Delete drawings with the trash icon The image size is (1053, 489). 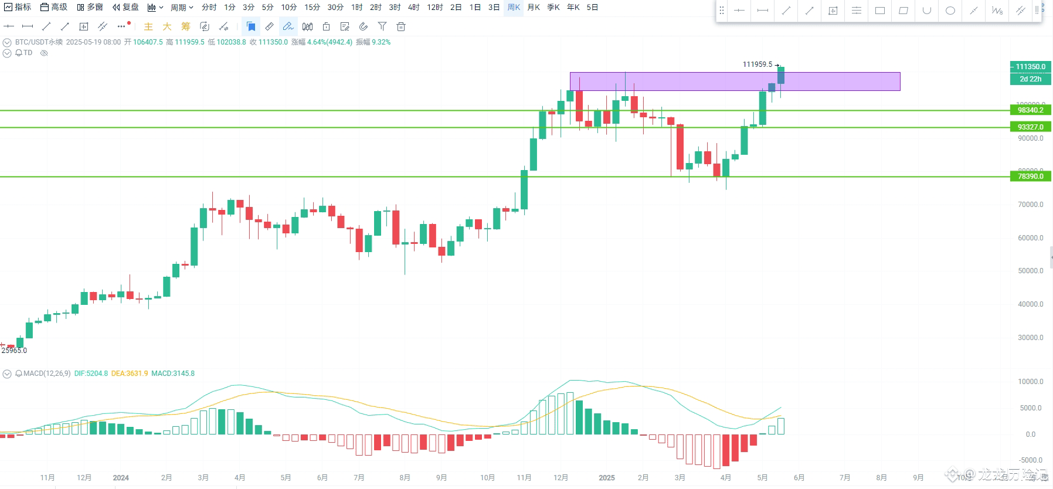(x=401, y=26)
